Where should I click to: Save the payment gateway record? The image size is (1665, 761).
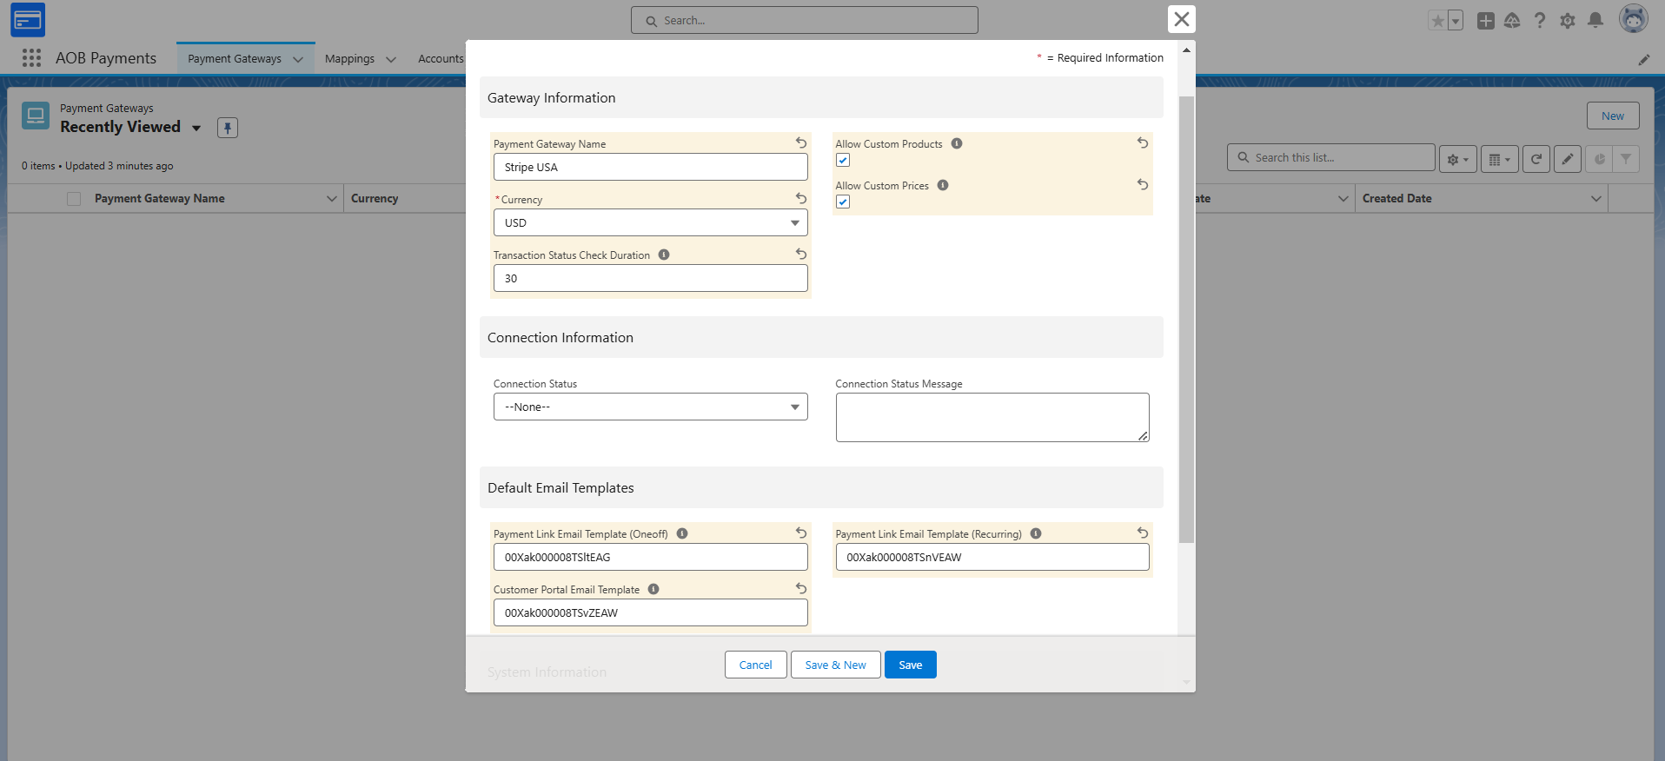click(x=911, y=665)
